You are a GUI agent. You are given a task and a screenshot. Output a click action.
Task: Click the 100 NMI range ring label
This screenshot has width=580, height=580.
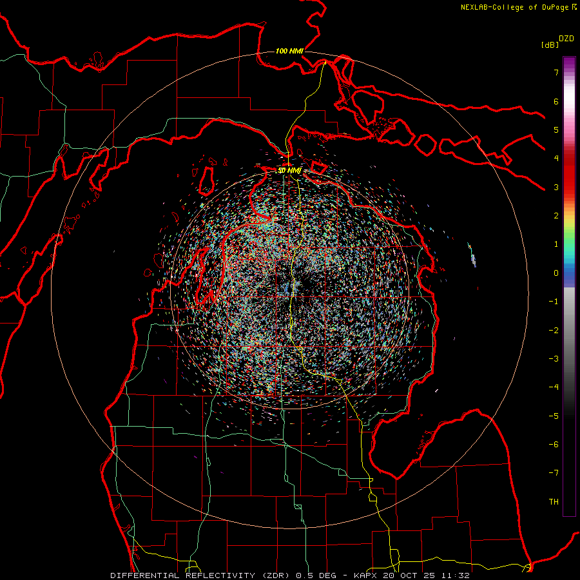tap(289, 51)
